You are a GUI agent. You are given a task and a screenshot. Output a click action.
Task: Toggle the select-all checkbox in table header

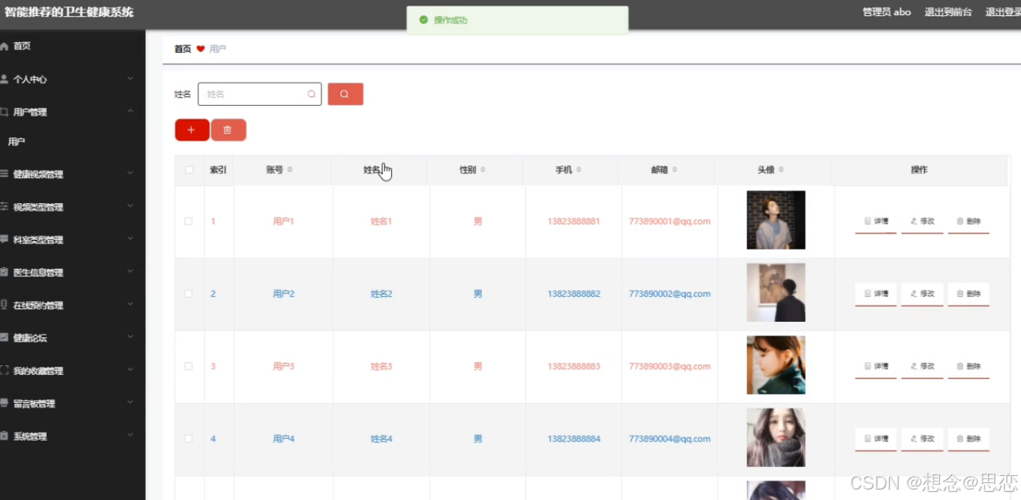(189, 170)
